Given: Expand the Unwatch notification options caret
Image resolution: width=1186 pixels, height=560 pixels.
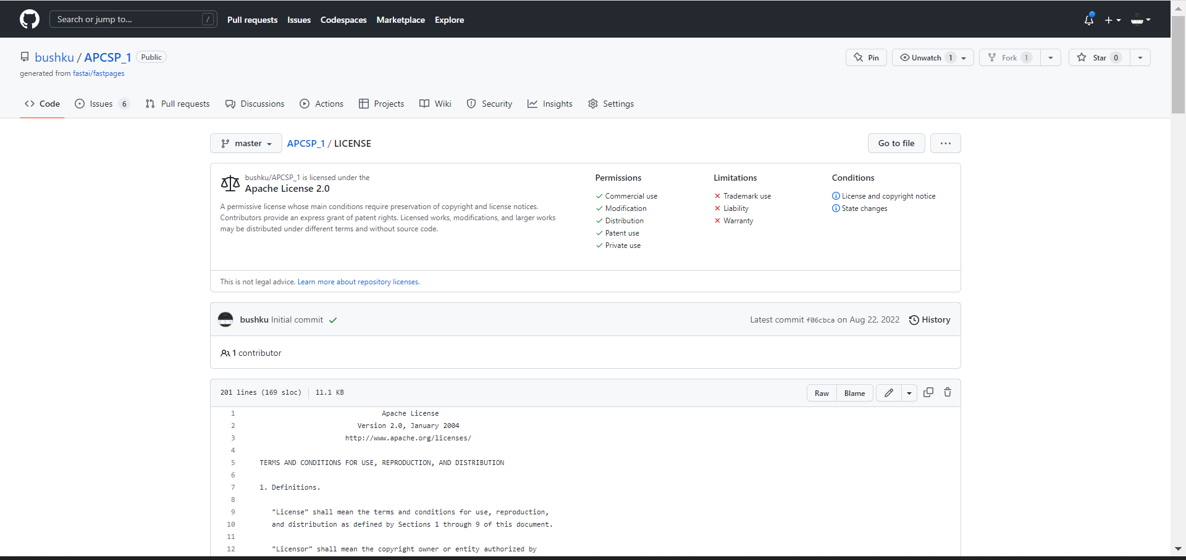Looking at the screenshot, I should tap(964, 57).
